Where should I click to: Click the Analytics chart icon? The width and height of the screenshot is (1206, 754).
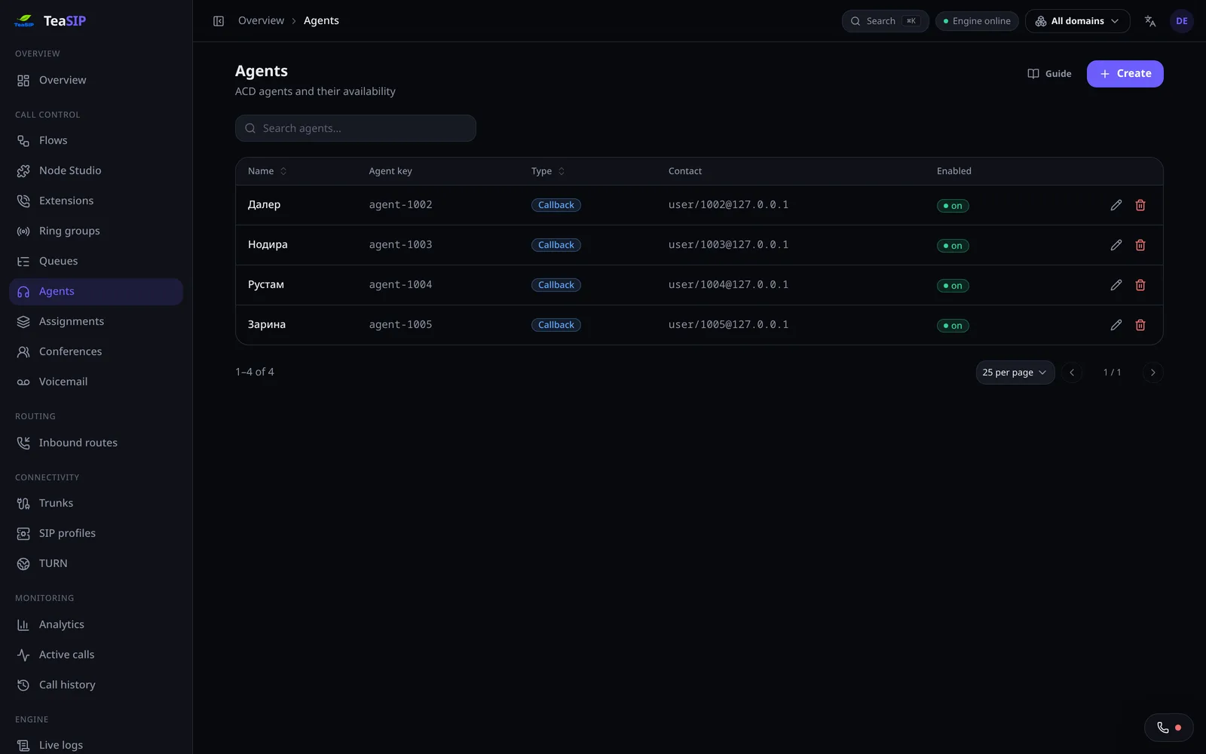click(x=23, y=625)
